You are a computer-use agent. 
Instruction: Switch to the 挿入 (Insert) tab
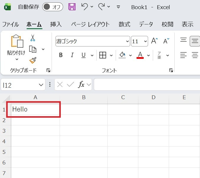click(56, 24)
